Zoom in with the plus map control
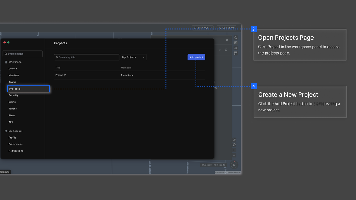The height and width of the screenshot is (200, 356). click(x=234, y=150)
